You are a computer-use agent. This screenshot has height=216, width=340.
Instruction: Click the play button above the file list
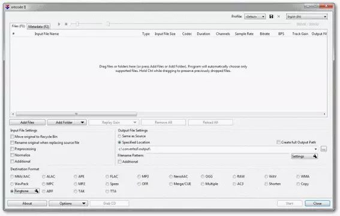click(59, 24)
